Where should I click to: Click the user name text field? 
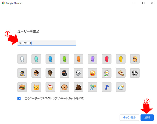(47, 43)
